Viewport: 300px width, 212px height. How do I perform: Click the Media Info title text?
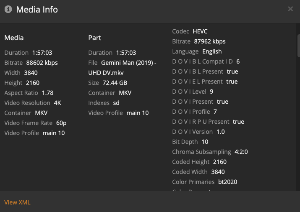click(x=37, y=9)
